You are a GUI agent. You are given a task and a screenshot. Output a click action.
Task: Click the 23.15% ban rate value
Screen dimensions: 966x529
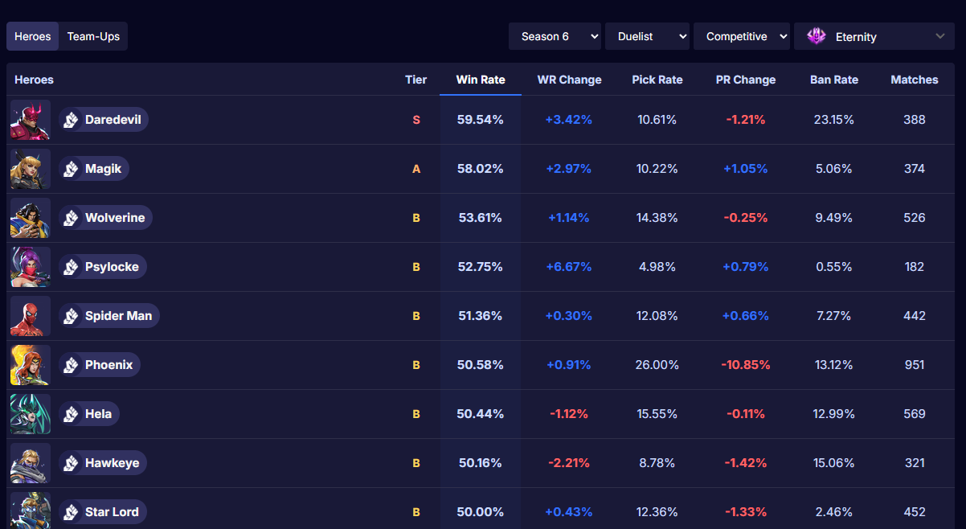pyautogui.click(x=834, y=120)
